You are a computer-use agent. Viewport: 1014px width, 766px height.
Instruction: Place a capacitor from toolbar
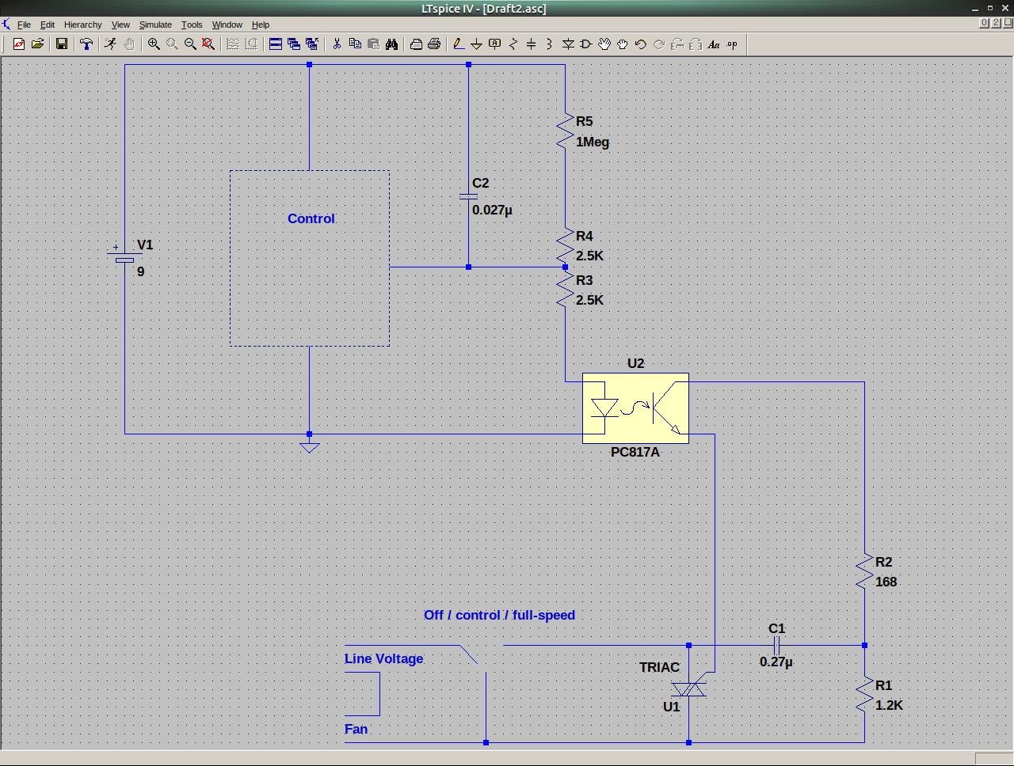coord(532,44)
